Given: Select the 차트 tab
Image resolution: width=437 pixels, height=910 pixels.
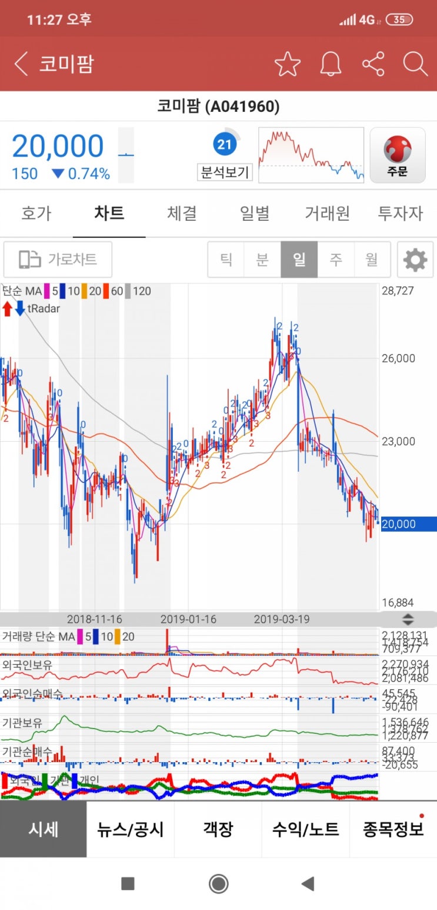Looking at the screenshot, I should [109, 213].
